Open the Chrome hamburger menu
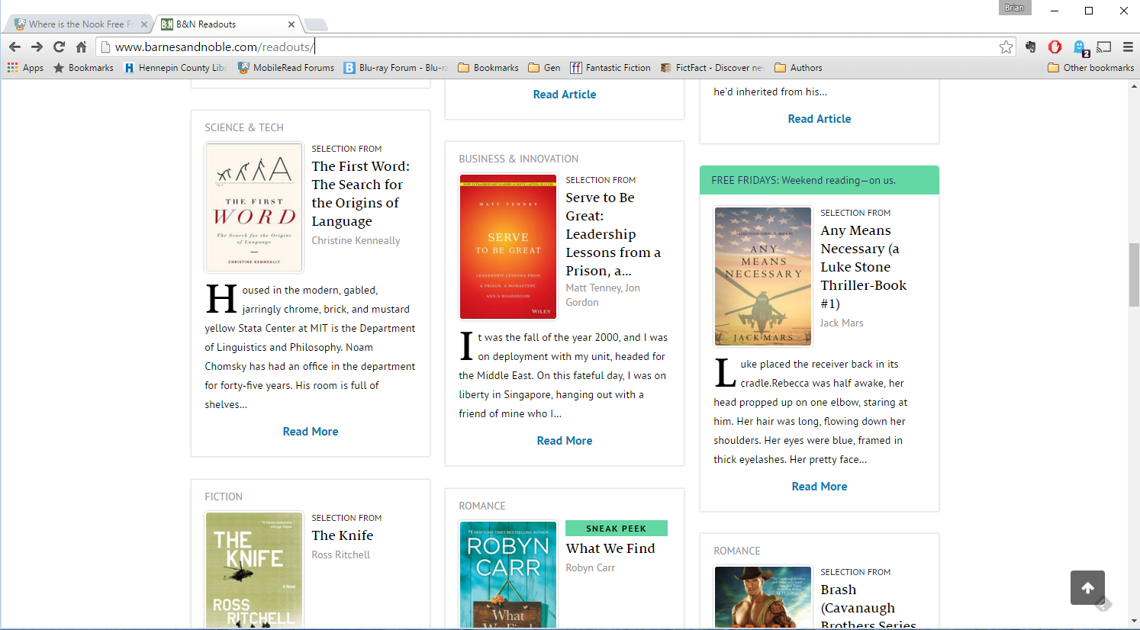Image resolution: width=1140 pixels, height=630 pixels. click(x=1128, y=47)
